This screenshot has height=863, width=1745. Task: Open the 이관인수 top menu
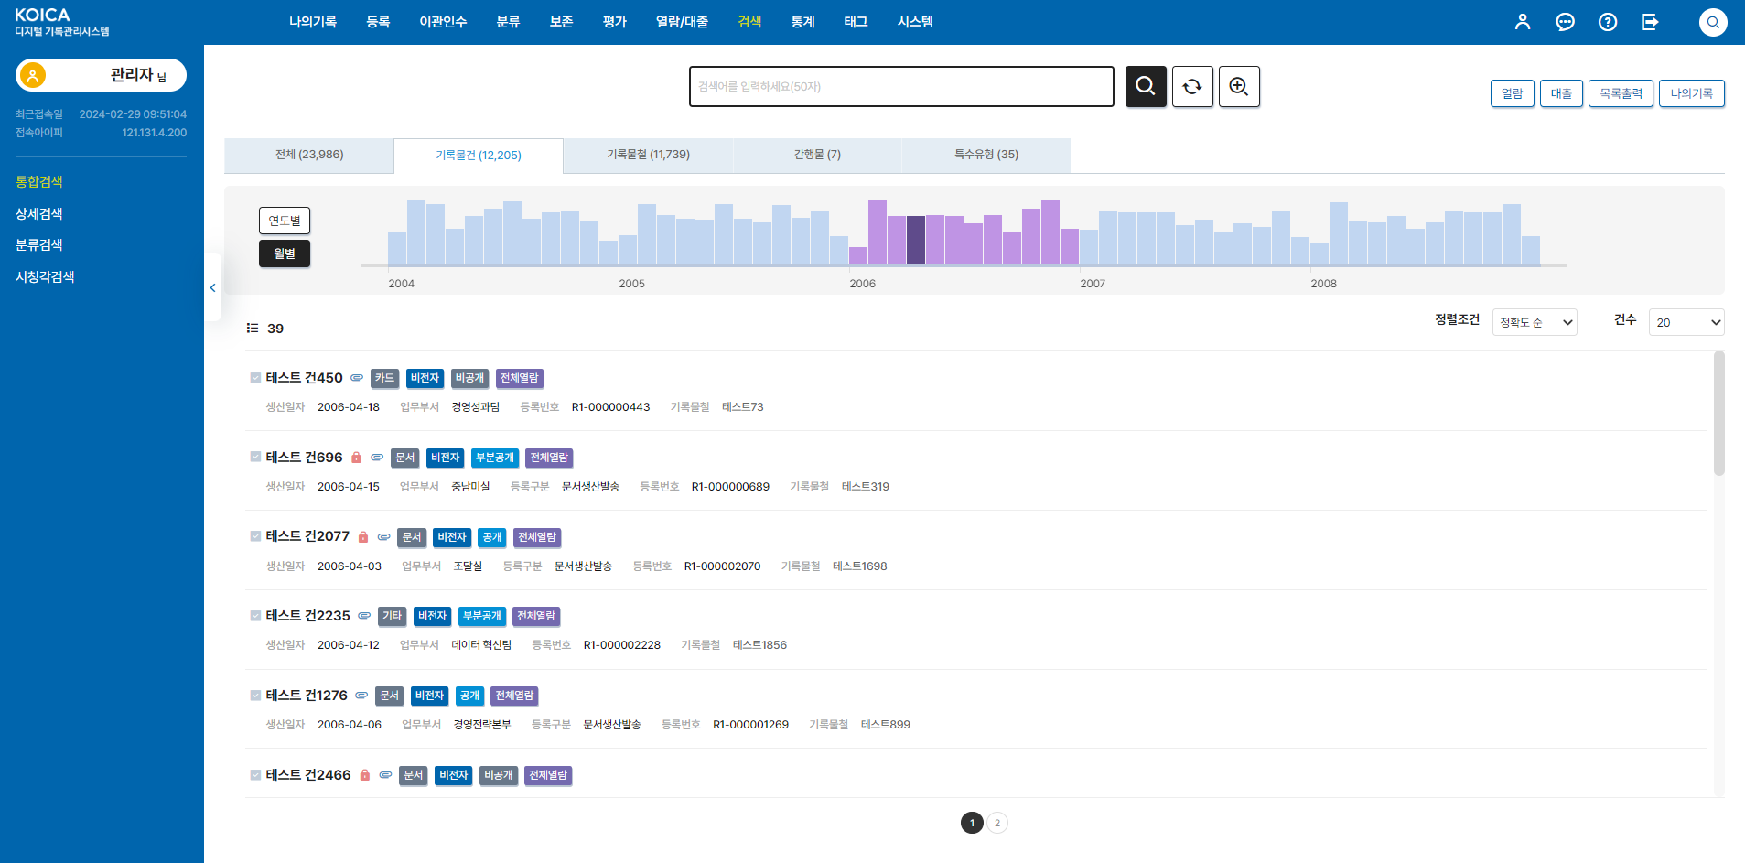[x=443, y=22]
